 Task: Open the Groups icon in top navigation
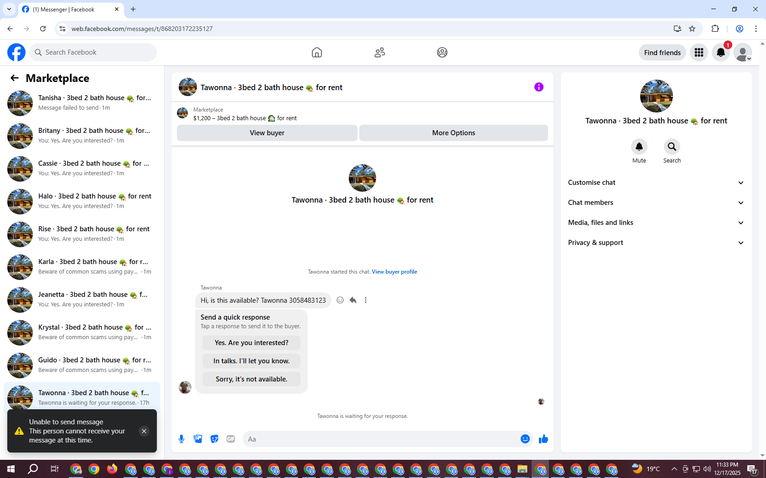442,52
